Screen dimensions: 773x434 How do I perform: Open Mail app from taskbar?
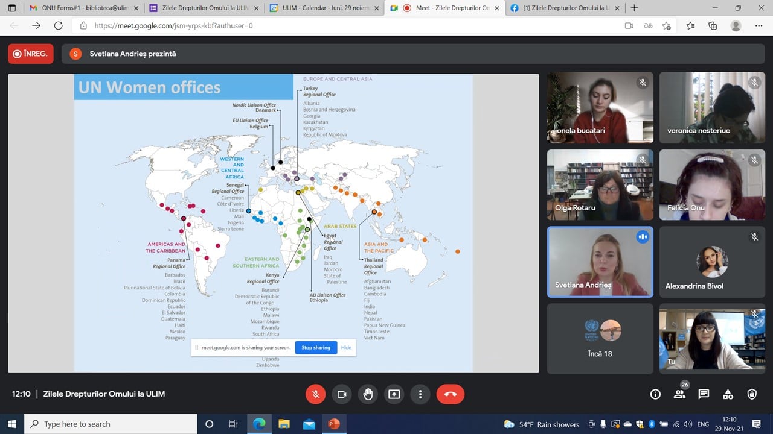click(x=309, y=424)
